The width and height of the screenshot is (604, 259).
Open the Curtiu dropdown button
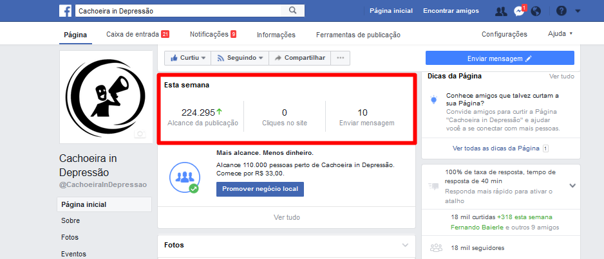[187, 58]
